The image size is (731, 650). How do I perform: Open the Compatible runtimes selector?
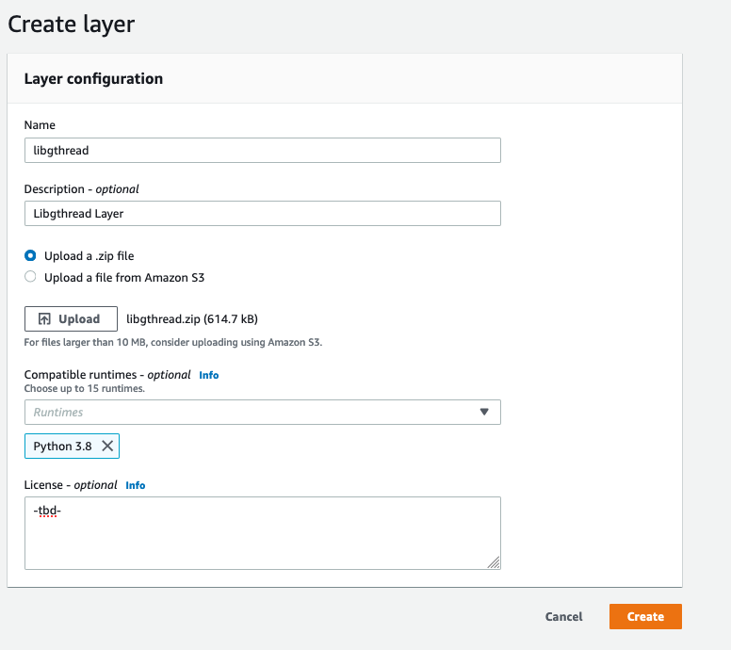click(263, 413)
